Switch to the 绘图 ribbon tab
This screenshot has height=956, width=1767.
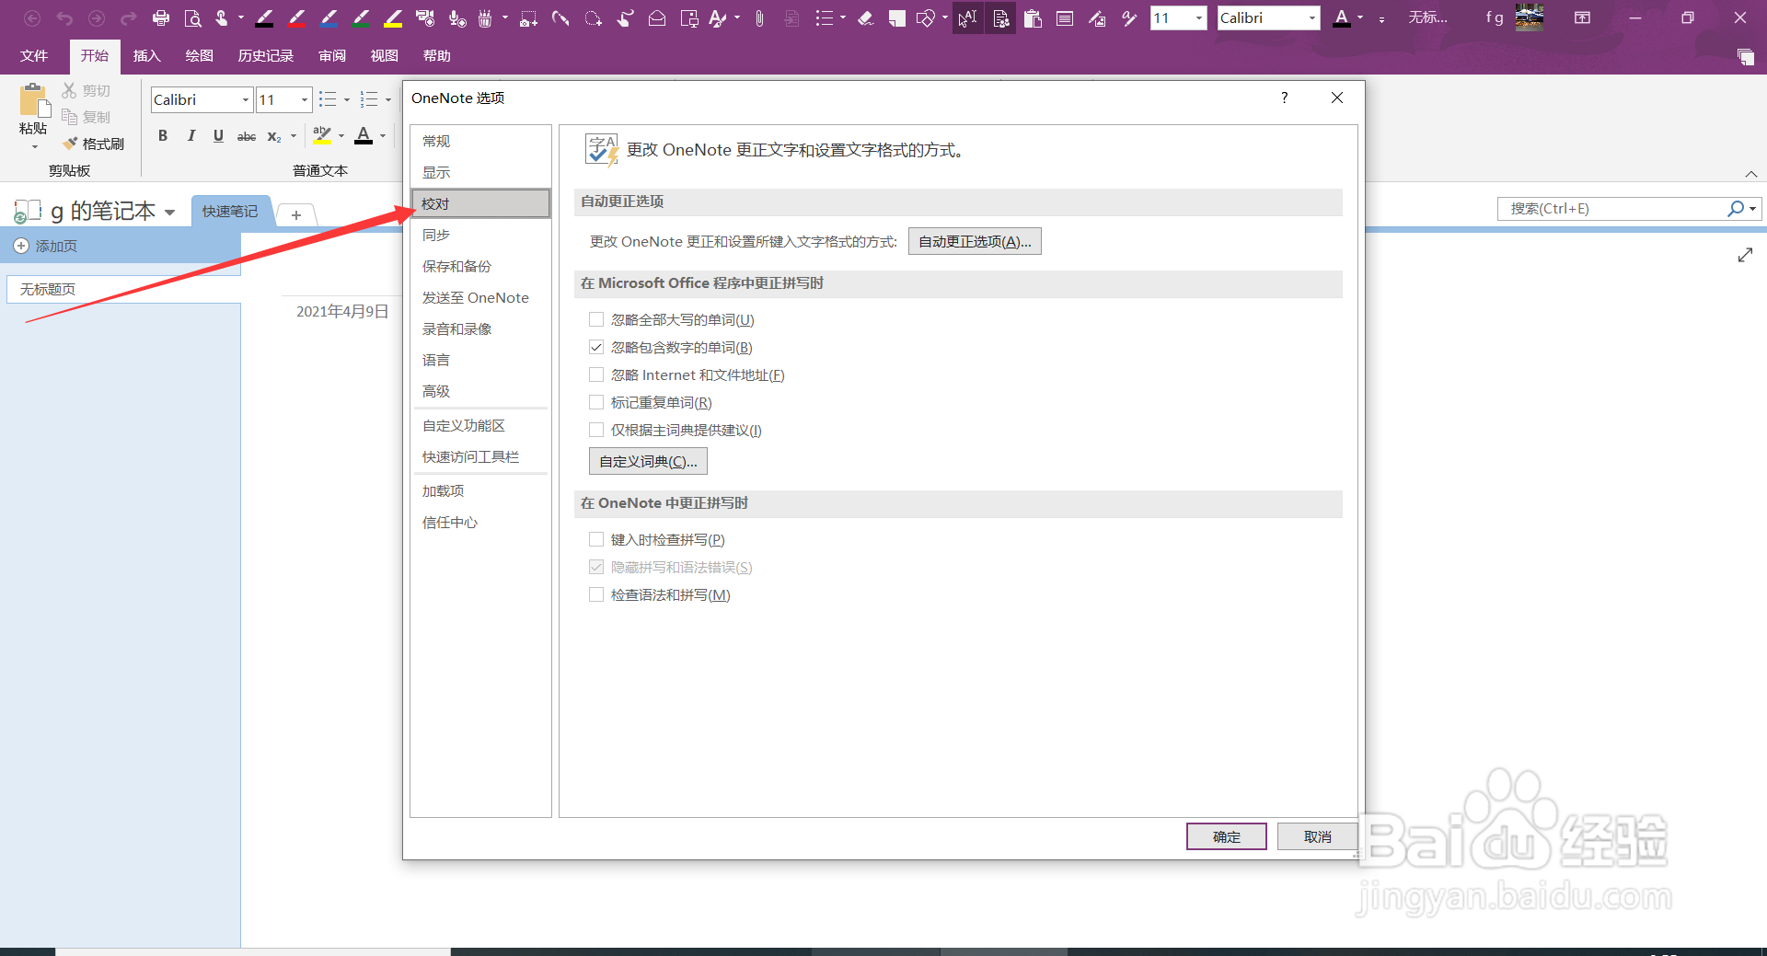[x=199, y=56]
